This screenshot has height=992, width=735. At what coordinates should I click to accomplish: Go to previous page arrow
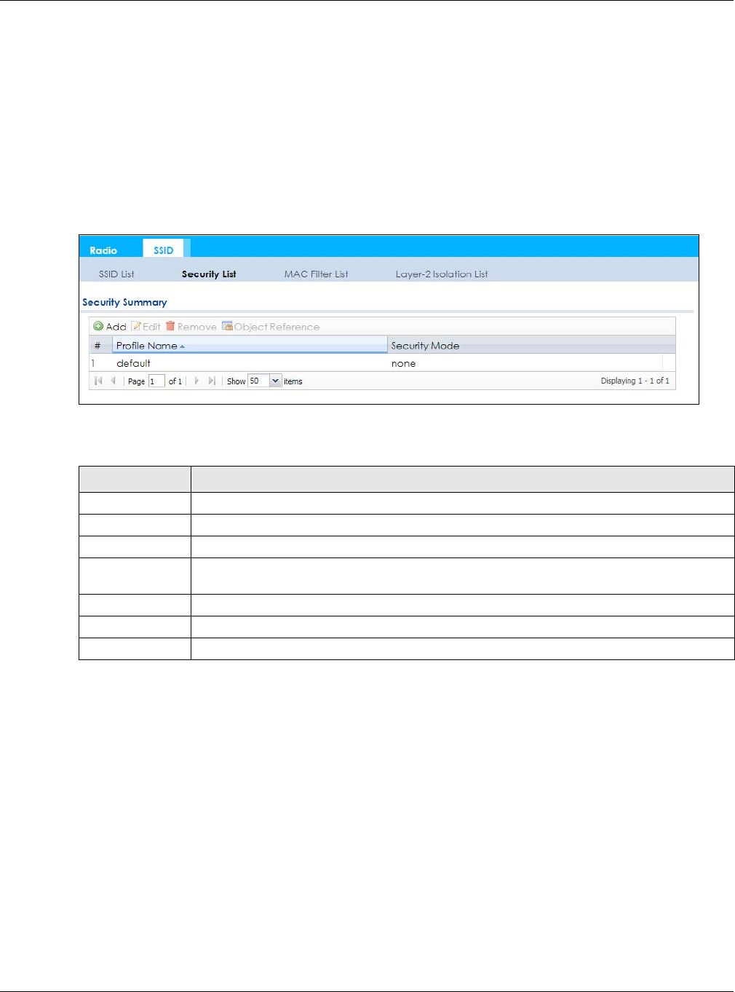(113, 381)
